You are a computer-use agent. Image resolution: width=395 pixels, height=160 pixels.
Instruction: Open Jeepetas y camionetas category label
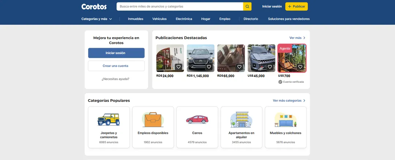(x=109, y=135)
